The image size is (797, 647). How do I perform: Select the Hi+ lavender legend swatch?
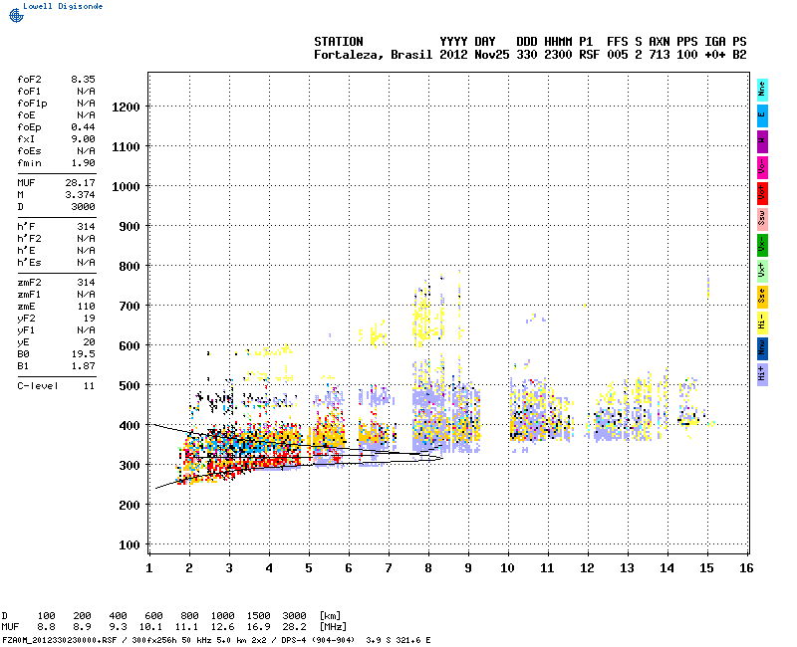(x=762, y=375)
